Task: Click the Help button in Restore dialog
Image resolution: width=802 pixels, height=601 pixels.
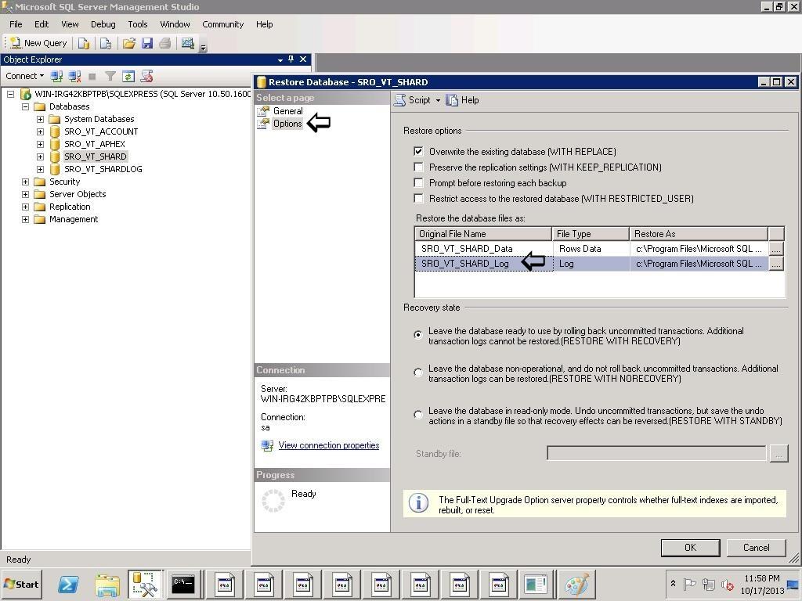Action: click(462, 100)
